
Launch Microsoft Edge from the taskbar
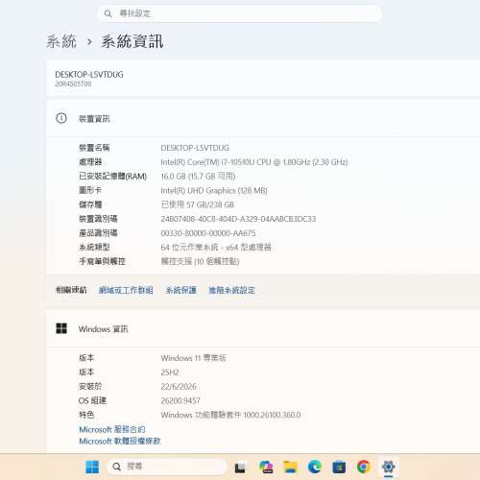[315, 468]
